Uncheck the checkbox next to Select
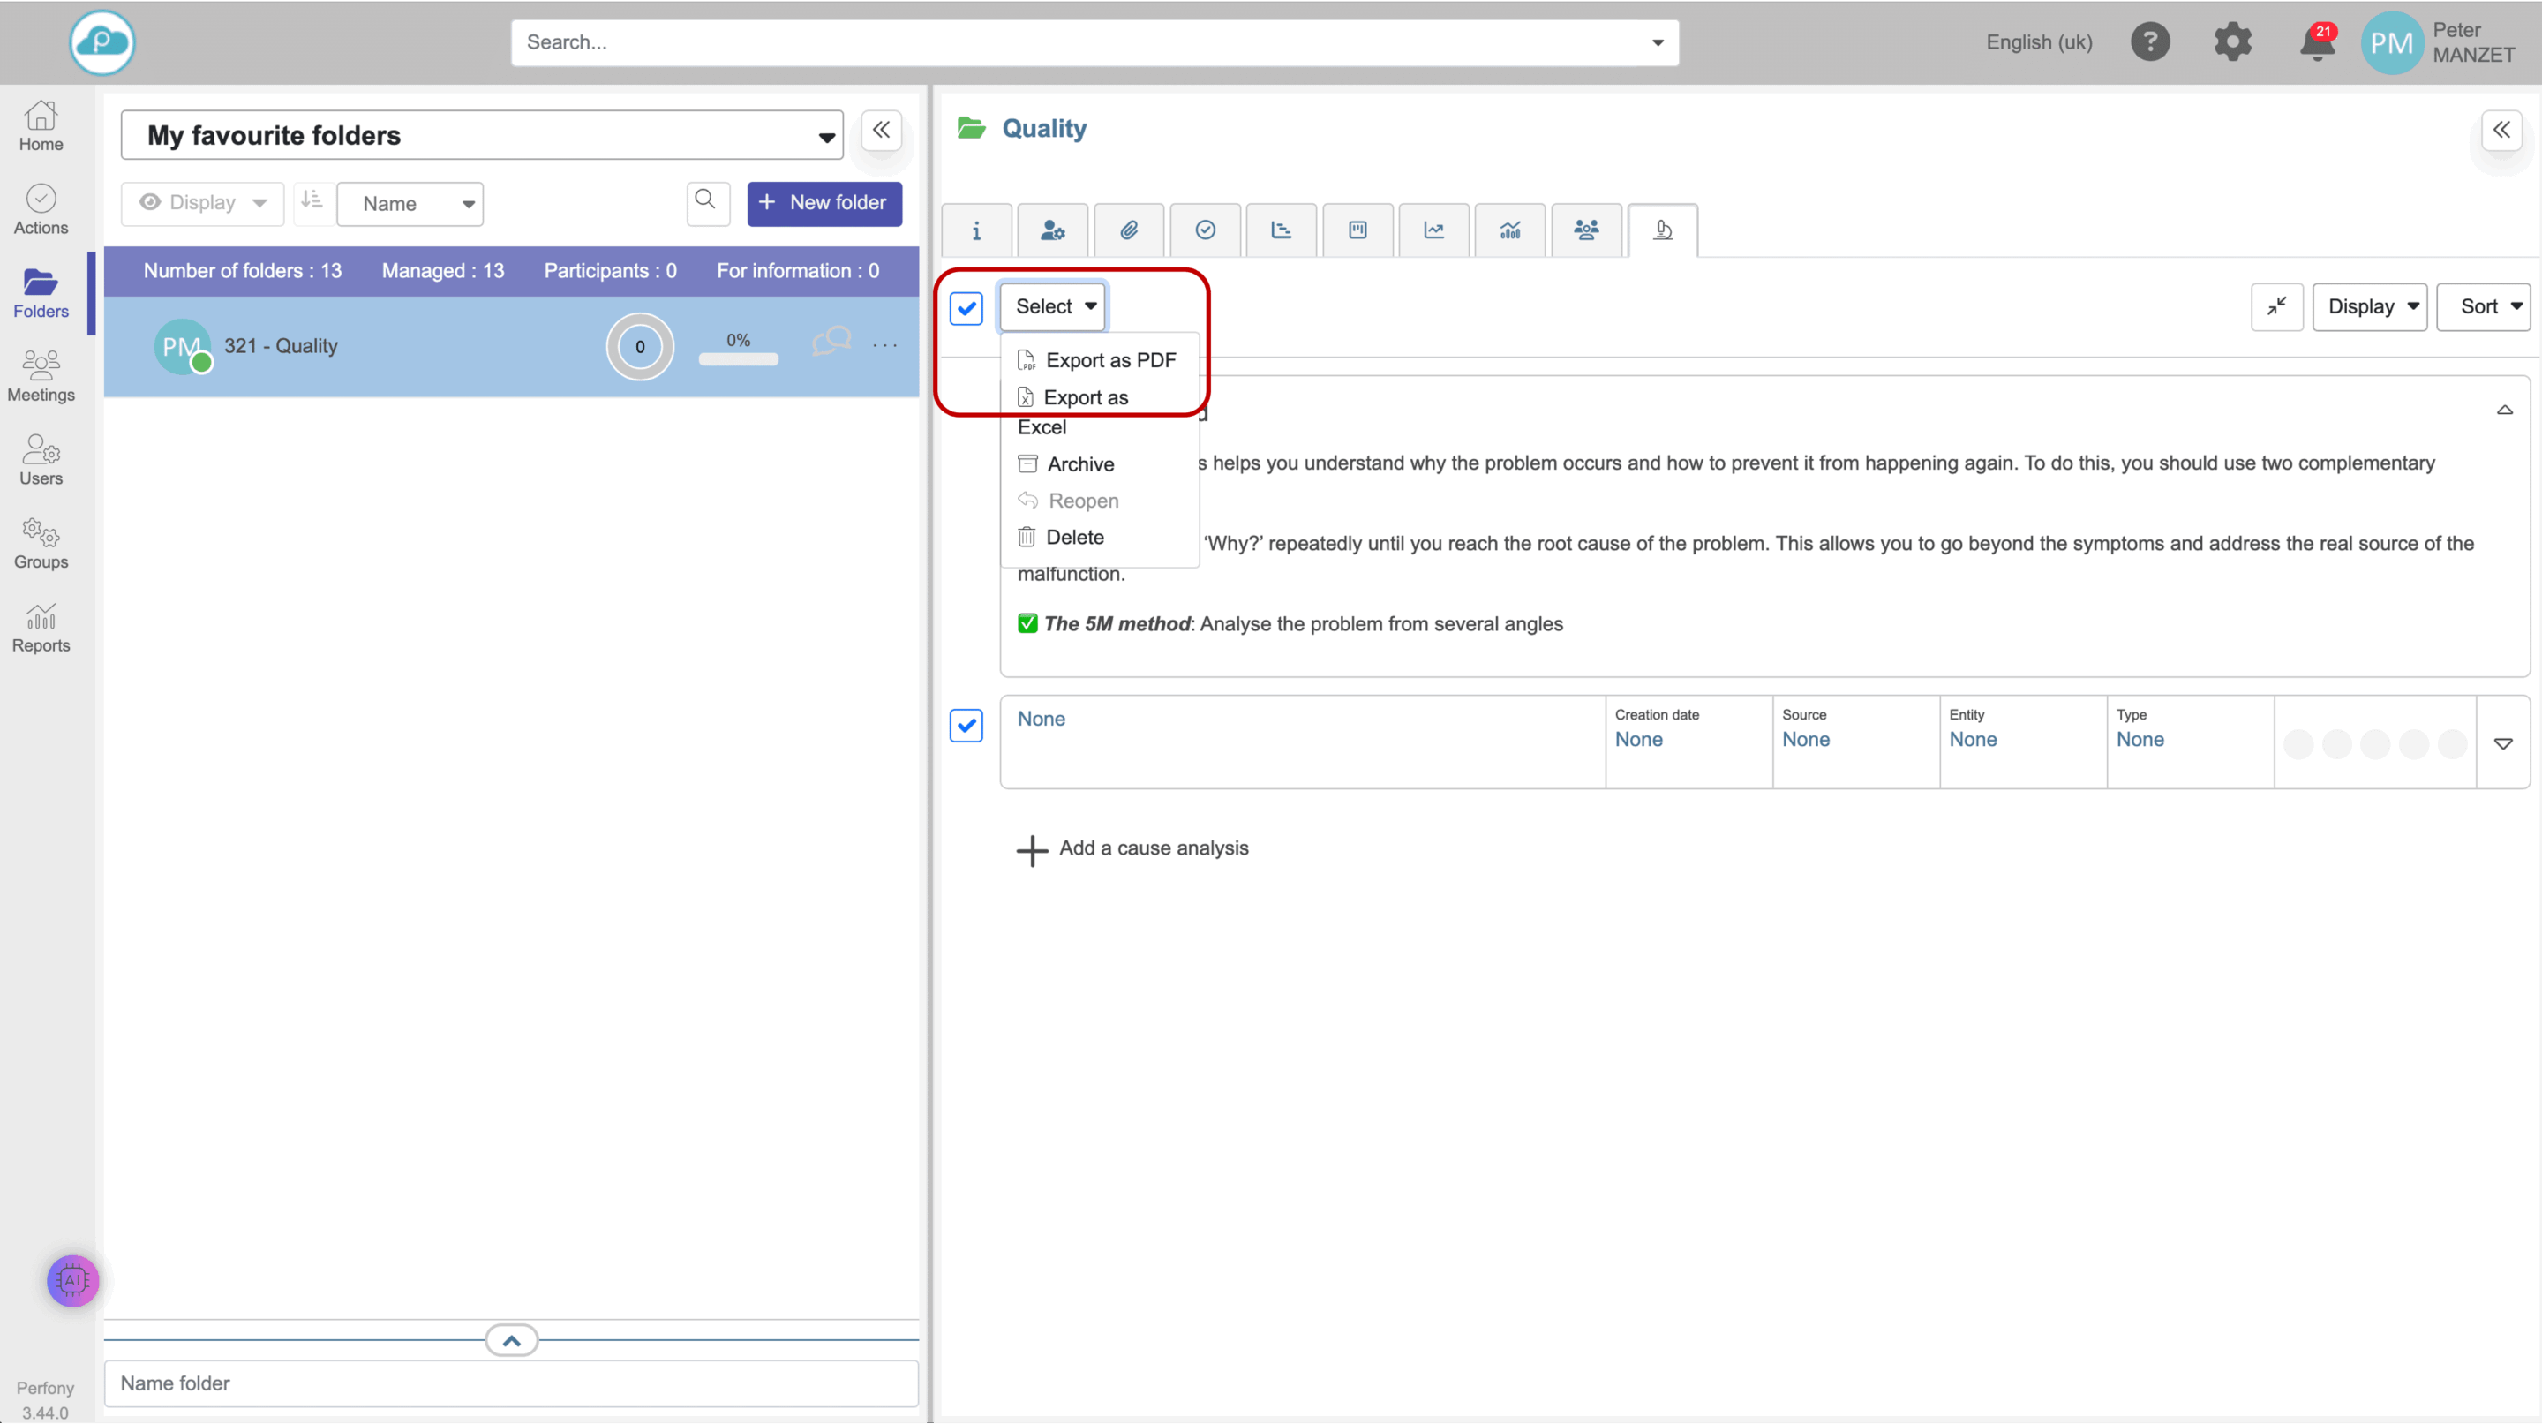The height and width of the screenshot is (1424, 2542). (966, 308)
